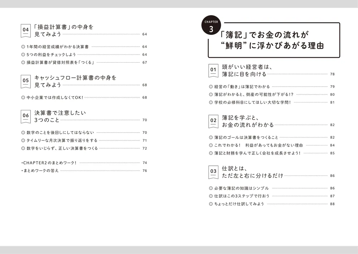Click page number 74

pos(145,163)
